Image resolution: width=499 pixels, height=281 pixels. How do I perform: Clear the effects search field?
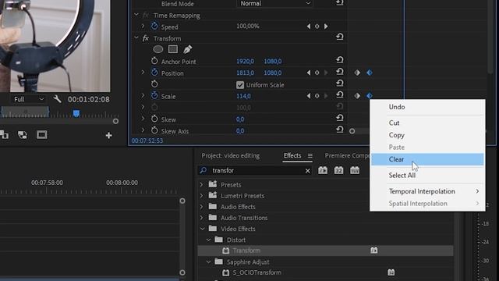click(307, 171)
